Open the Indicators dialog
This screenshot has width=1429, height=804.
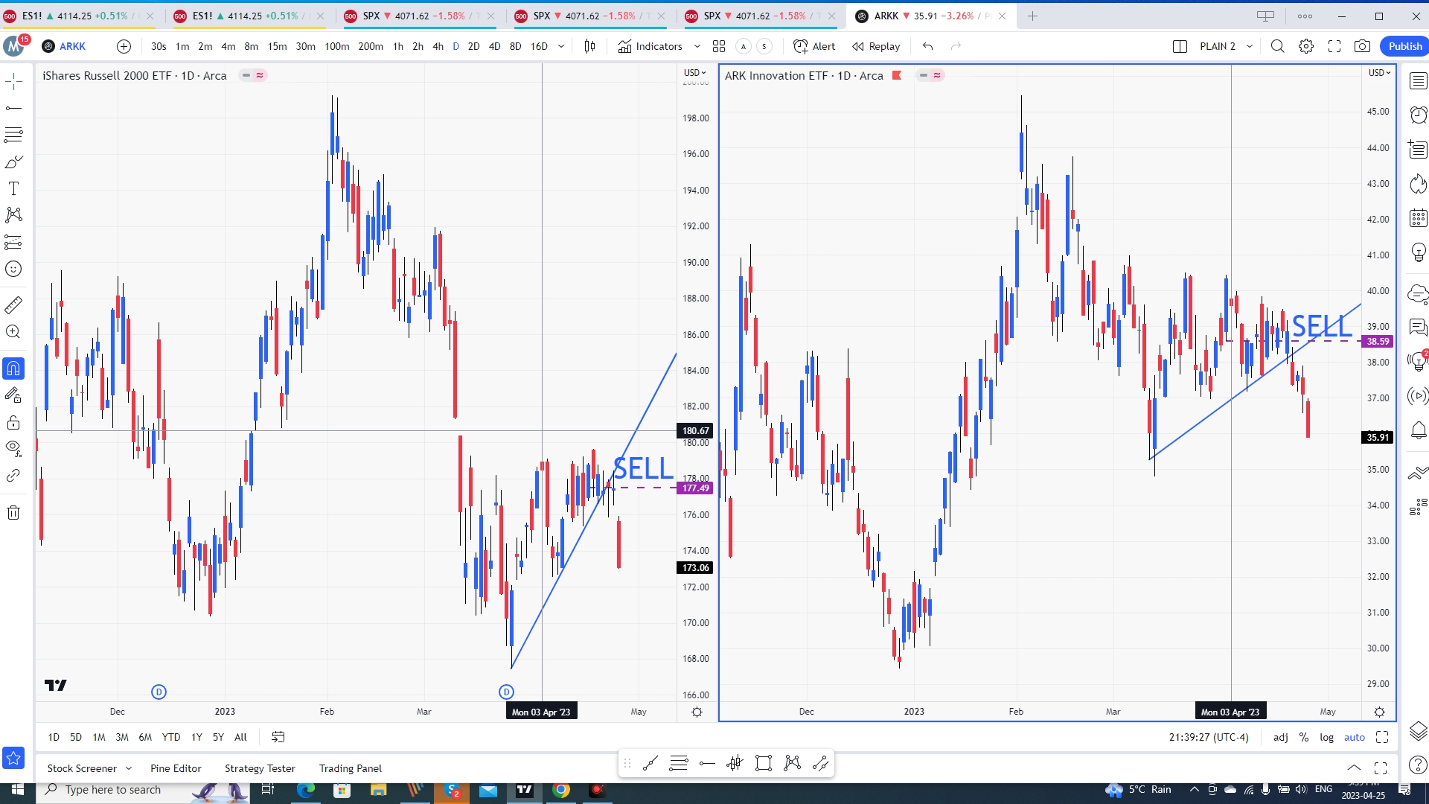650,46
